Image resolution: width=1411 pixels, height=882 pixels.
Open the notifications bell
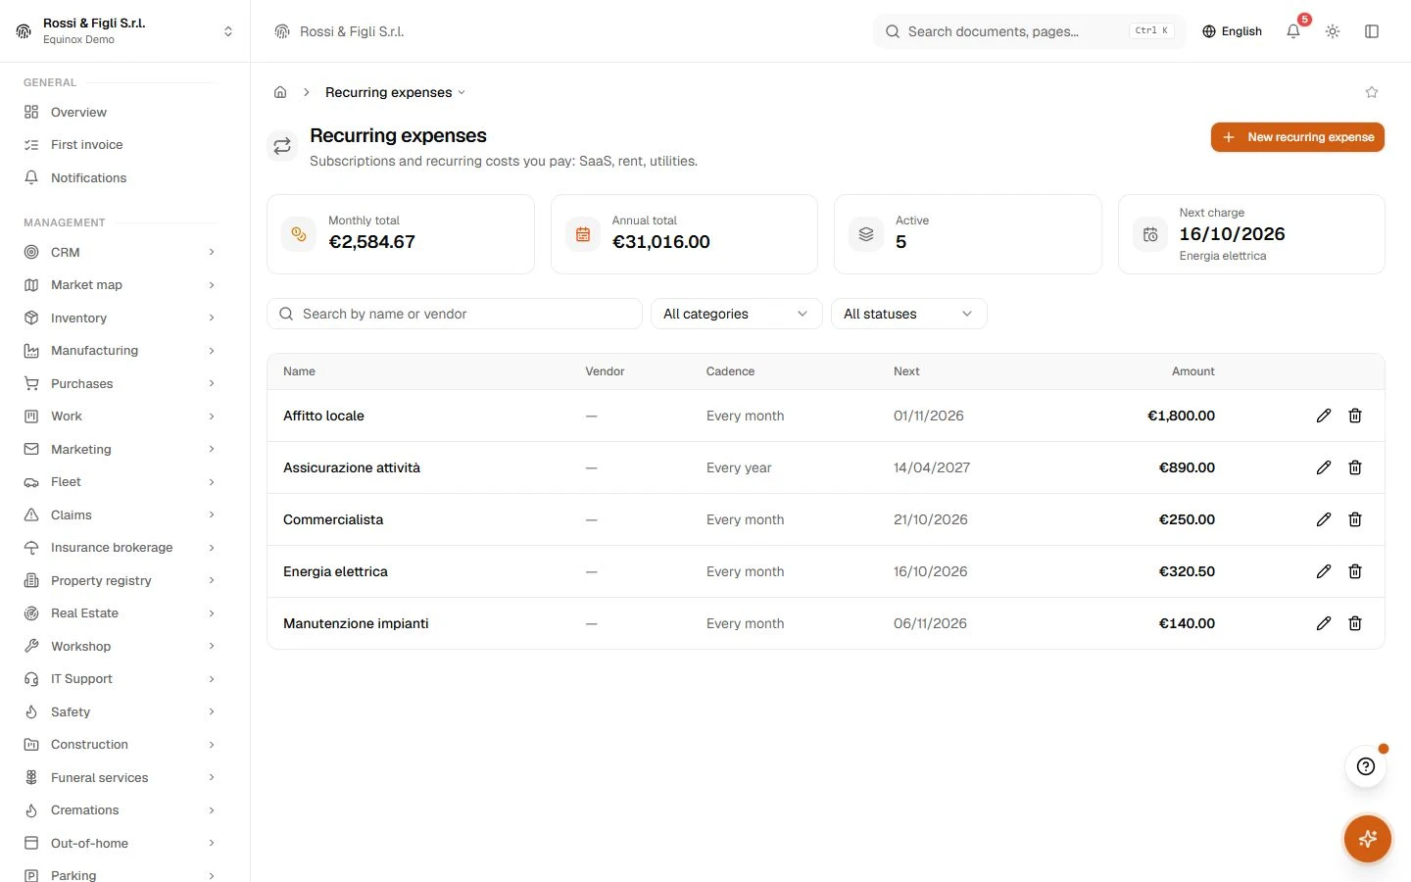click(1293, 31)
